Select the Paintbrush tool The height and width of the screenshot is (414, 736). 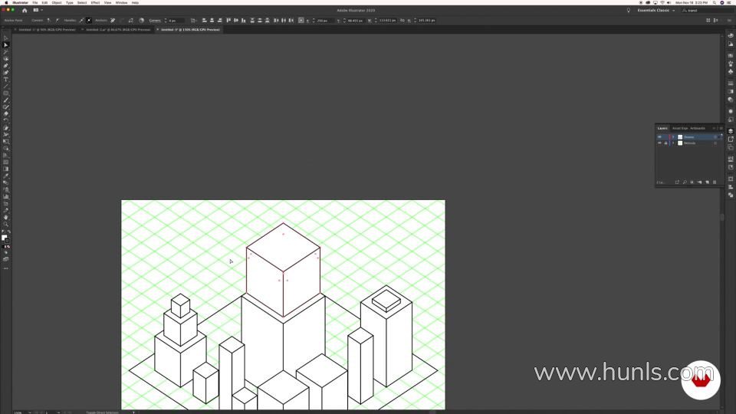click(x=5, y=100)
